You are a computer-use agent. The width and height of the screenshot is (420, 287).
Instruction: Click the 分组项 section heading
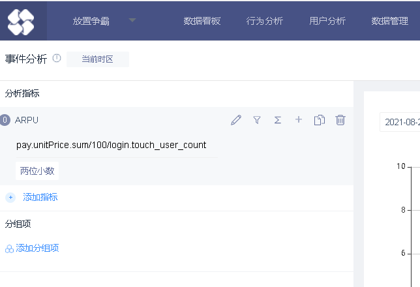tap(18, 224)
